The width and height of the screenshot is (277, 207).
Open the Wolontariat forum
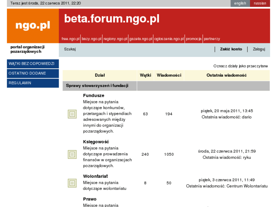tap(95, 176)
